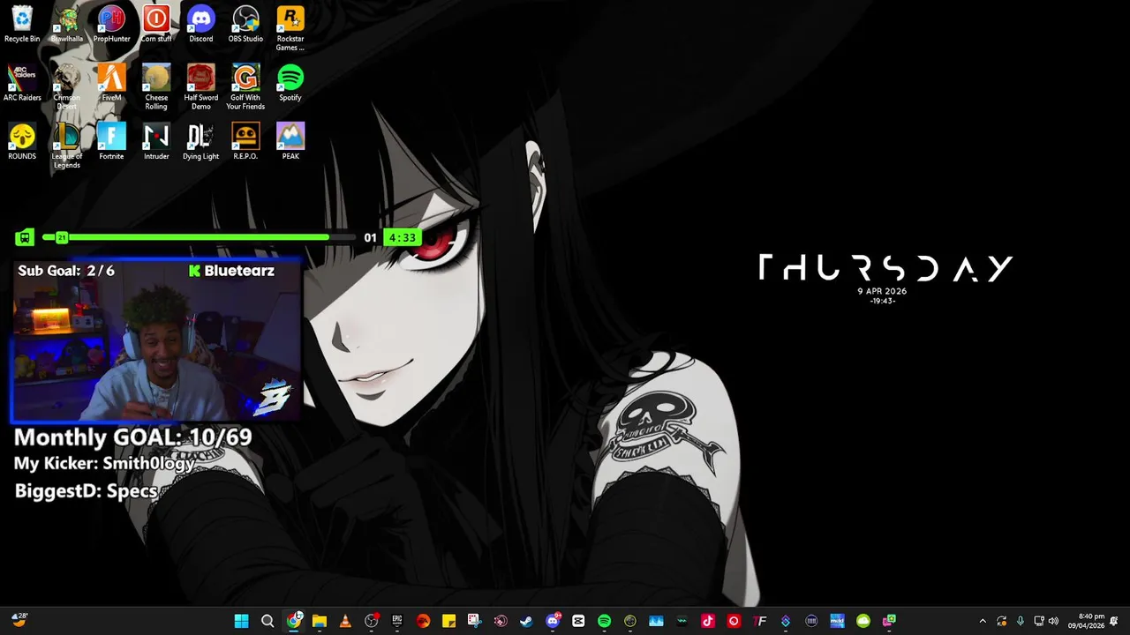
Task: Open Sticky Notes from the taskbar
Action: (448, 621)
